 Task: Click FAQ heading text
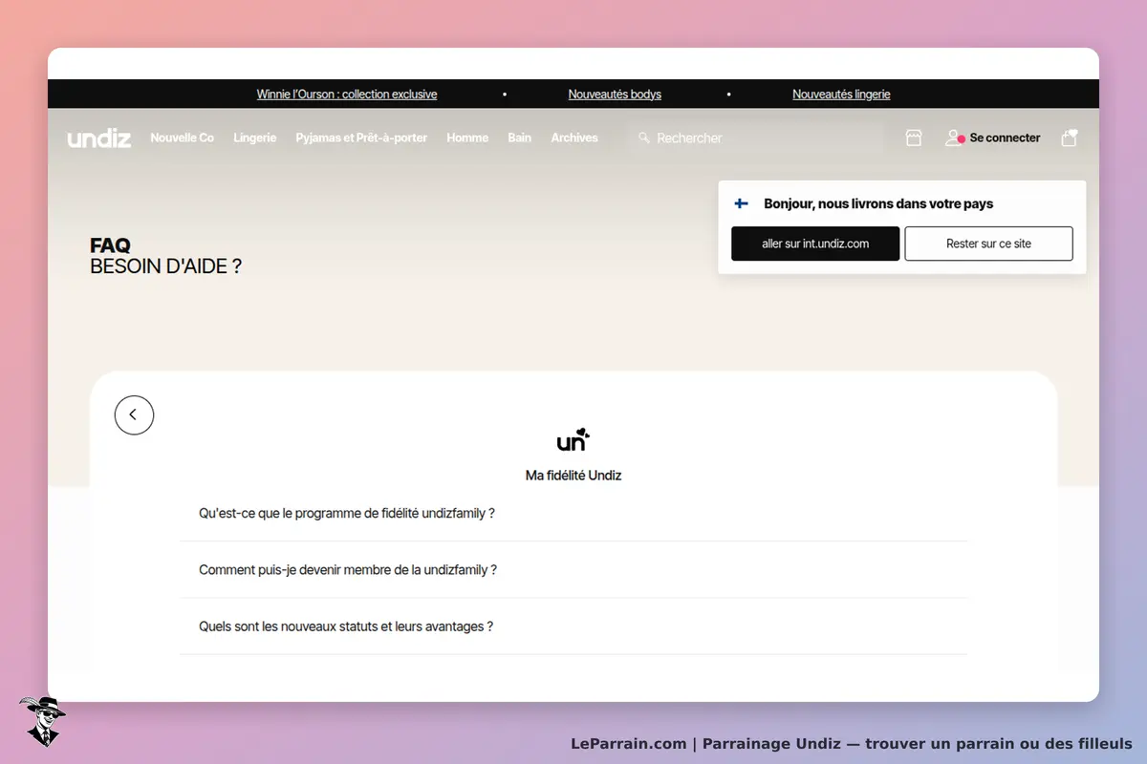[x=110, y=246]
